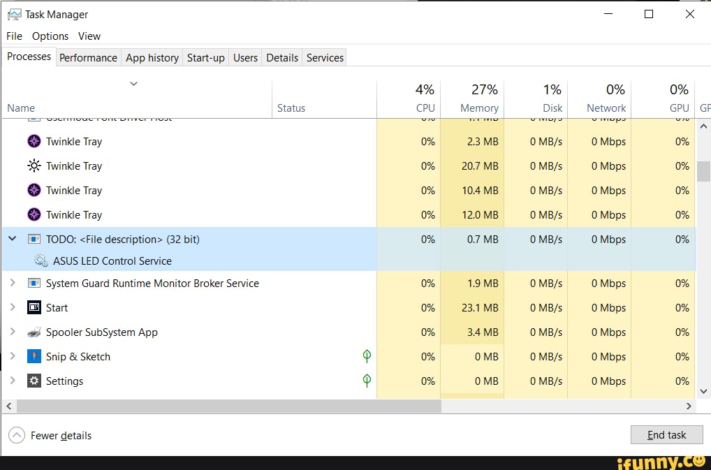The width and height of the screenshot is (711, 470).
Task: Collapse the TODO process group
Action: click(x=11, y=238)
